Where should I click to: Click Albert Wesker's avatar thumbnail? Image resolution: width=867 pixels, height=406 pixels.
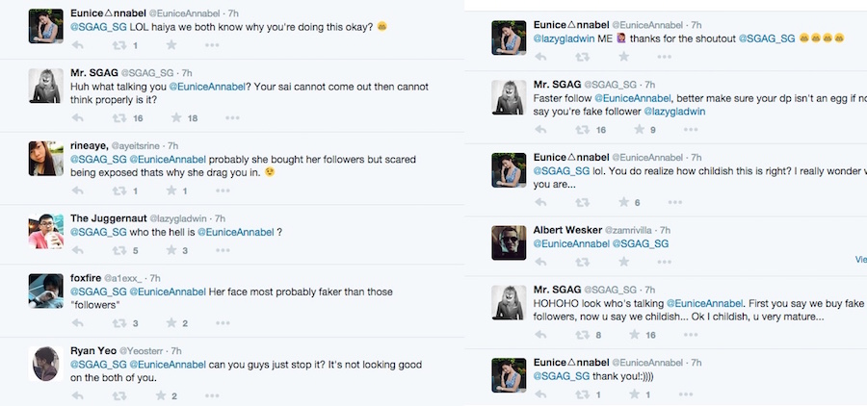pyautogui.click(x=509, y=242)
